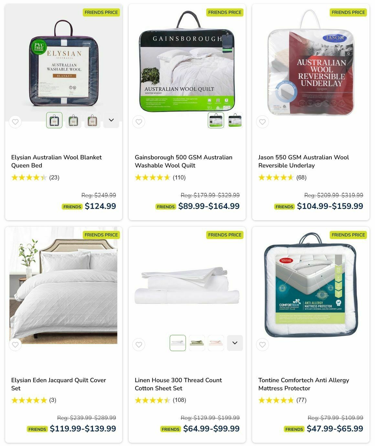This screenshot has width=375, height=446.
Task: Click Friends Price badge on Jason Underlay
Action: 348,12
